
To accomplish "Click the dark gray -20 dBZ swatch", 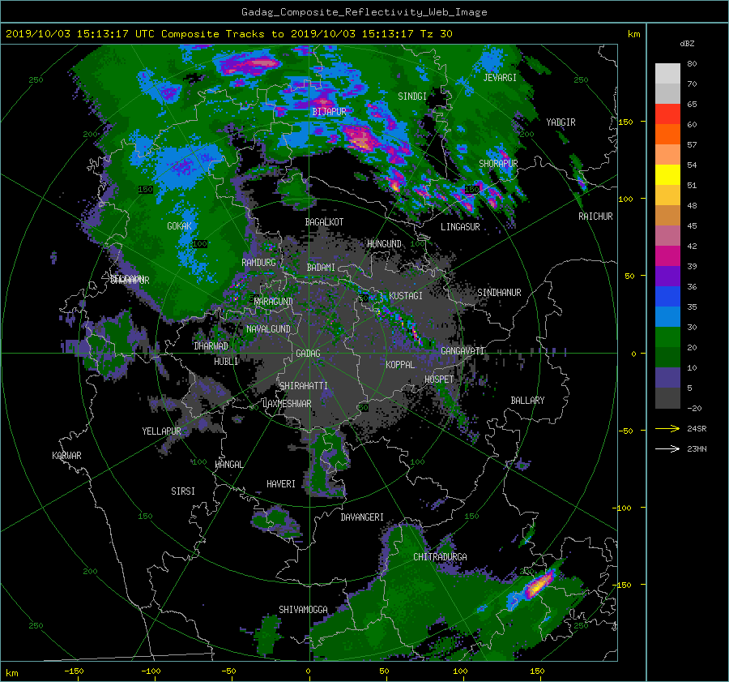I will (667, 398).
